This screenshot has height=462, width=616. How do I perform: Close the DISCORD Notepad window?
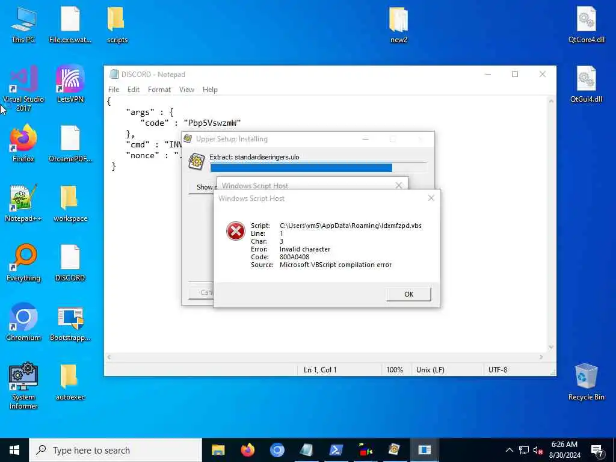pos(543,74)
